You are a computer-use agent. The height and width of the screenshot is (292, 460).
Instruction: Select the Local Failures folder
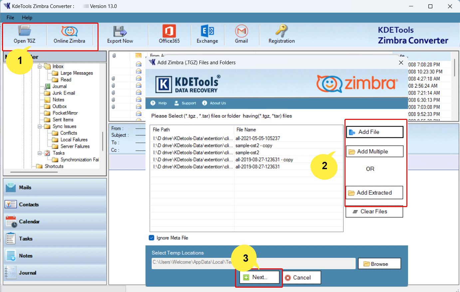click(x=74, y=140)
